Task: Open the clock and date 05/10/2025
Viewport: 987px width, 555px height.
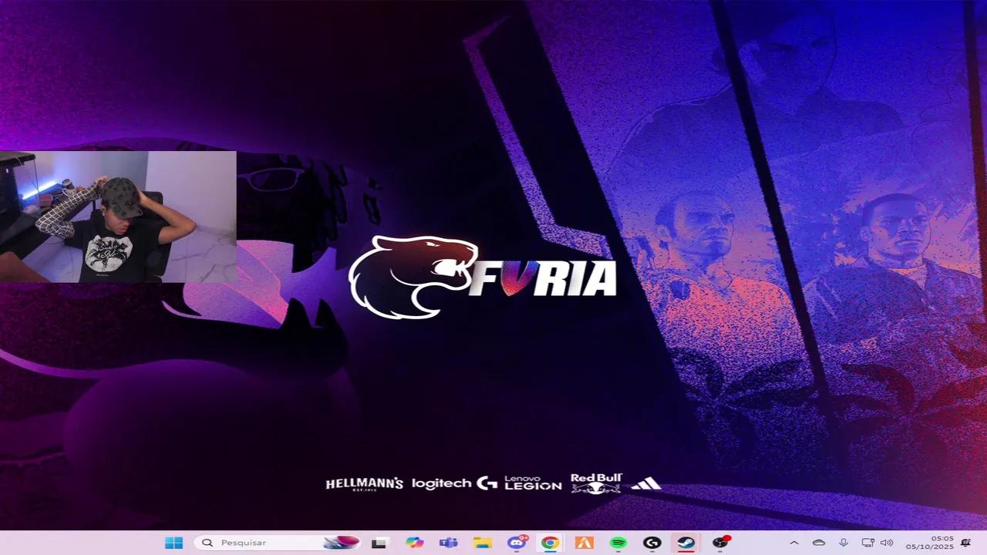Action: point(929,543)
